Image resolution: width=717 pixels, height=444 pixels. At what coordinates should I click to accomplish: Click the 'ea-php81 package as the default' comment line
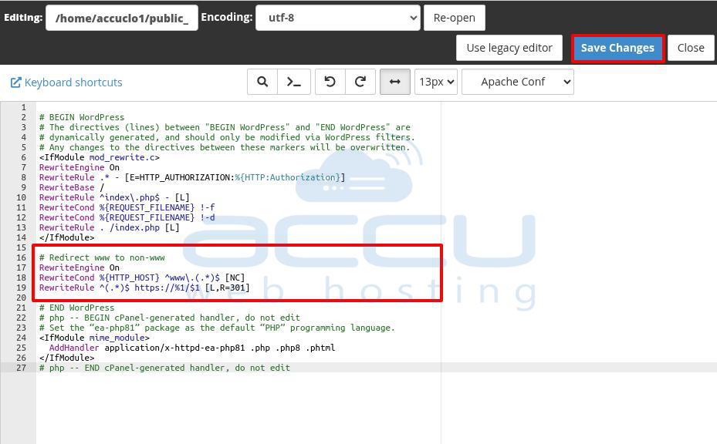pyautogui.click(x=217, y=328)
